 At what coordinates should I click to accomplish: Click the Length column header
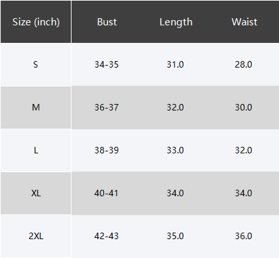(176, 22)
